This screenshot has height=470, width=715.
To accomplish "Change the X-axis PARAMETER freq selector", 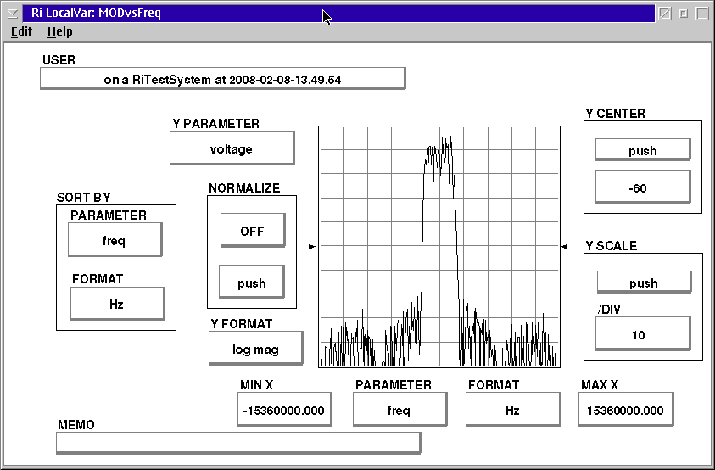I will [399, 409].
